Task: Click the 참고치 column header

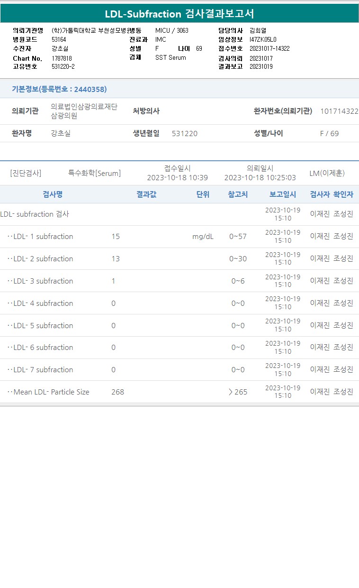Action: pos(238,194)
